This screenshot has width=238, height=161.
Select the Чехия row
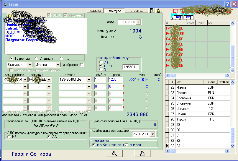pyautogui.click(x=198, y=114)
